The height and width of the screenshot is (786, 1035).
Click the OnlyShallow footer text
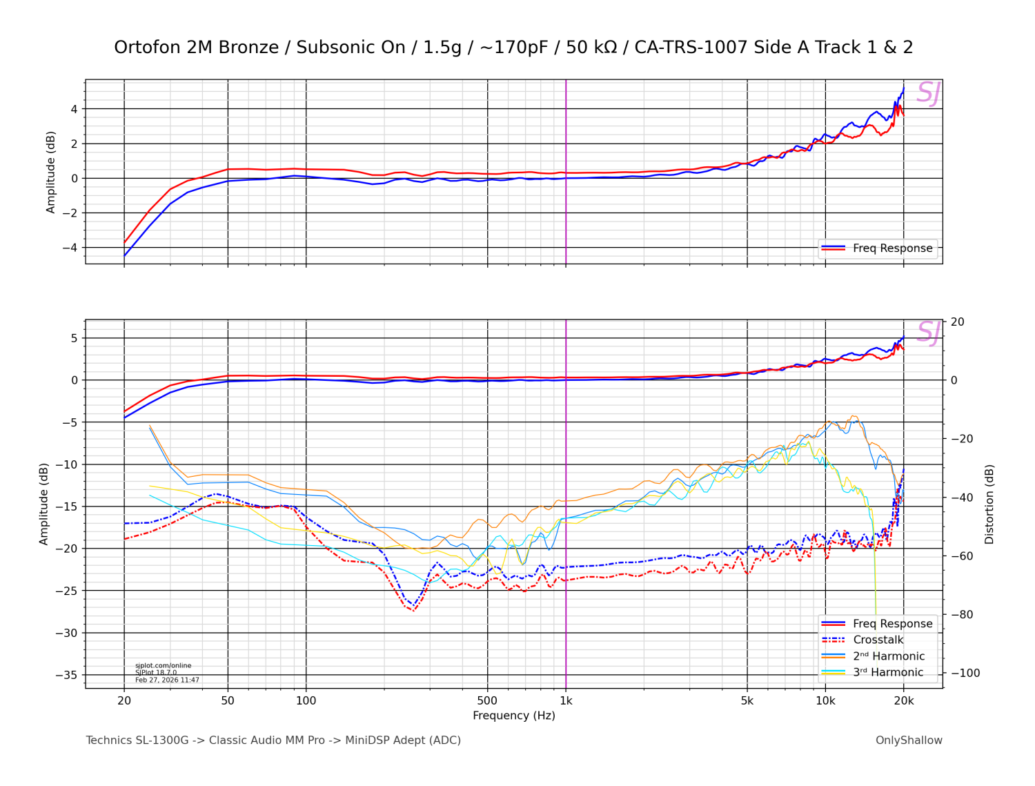tap(908, 740)
